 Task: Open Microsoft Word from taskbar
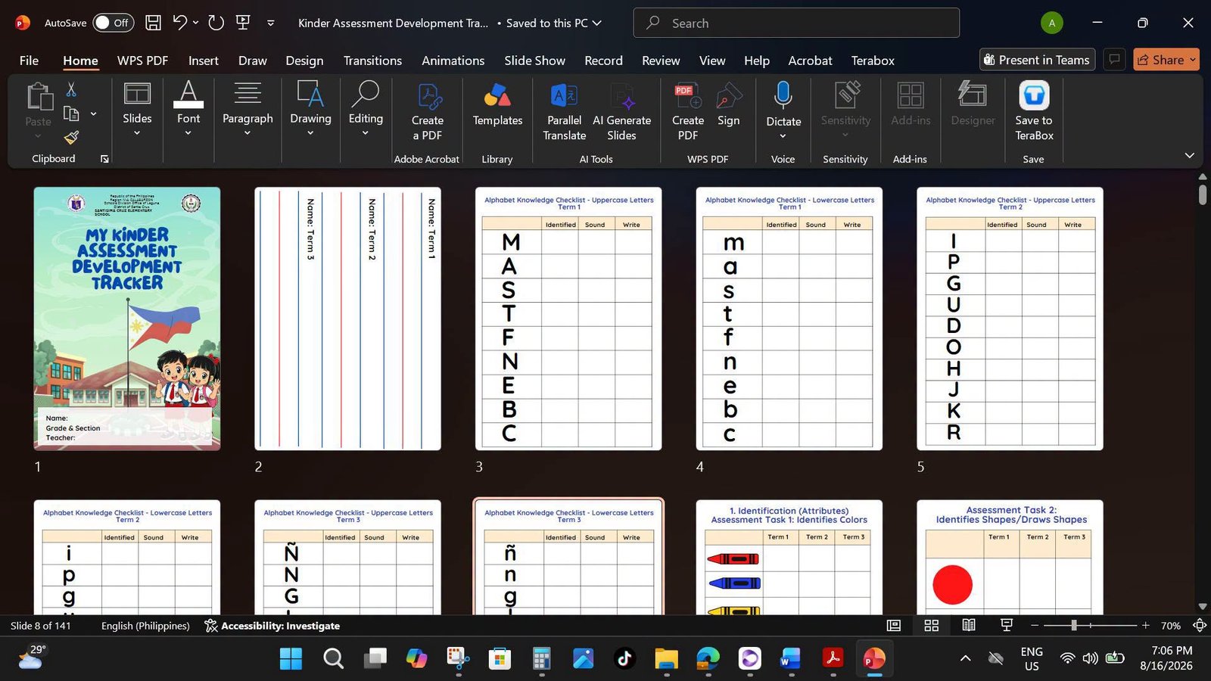(x=791, y=658)
